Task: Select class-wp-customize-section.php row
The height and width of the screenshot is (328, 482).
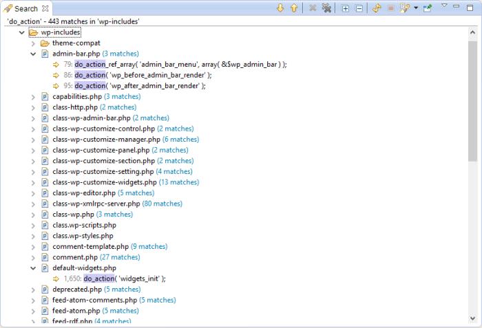Action: [123, 161]
